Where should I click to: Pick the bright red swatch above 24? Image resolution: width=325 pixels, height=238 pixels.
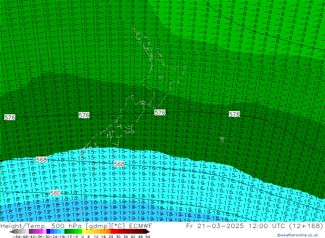(x=112, y=232)
